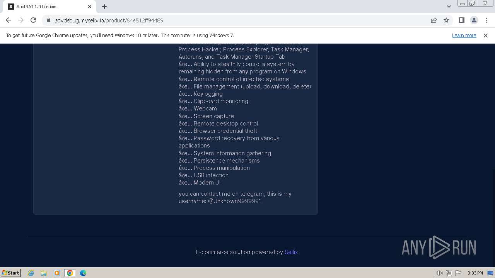
Task: Click 'E-commerce solution powered by' footer text
Action: point(239,252)
